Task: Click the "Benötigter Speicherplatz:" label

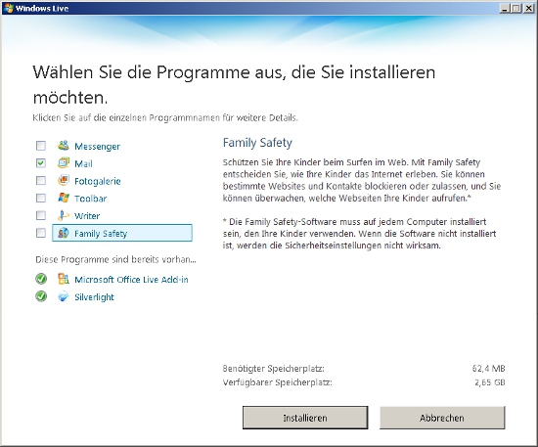Action: (274, 369)
